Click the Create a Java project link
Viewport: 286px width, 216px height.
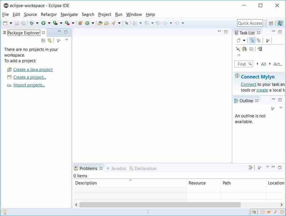[x=33, y=69]
